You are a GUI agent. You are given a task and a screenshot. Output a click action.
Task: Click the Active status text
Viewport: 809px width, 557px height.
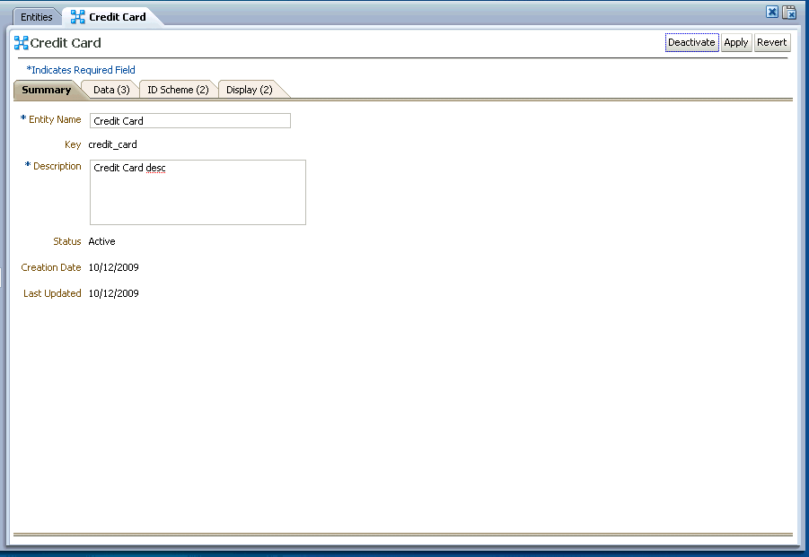[x=101, y=240]
